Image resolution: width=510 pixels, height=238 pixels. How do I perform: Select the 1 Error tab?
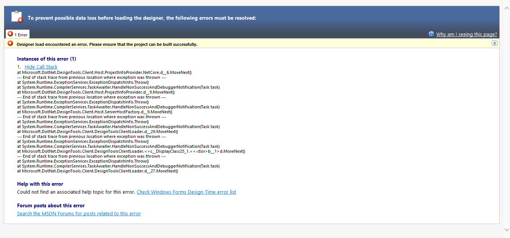[17, 34]
